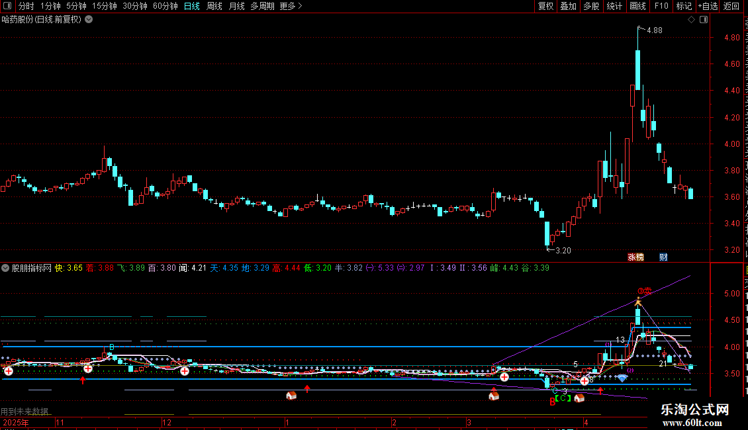Click the 涨榜 tag on the chart
748x430 pixels.
tap(636, 257)
